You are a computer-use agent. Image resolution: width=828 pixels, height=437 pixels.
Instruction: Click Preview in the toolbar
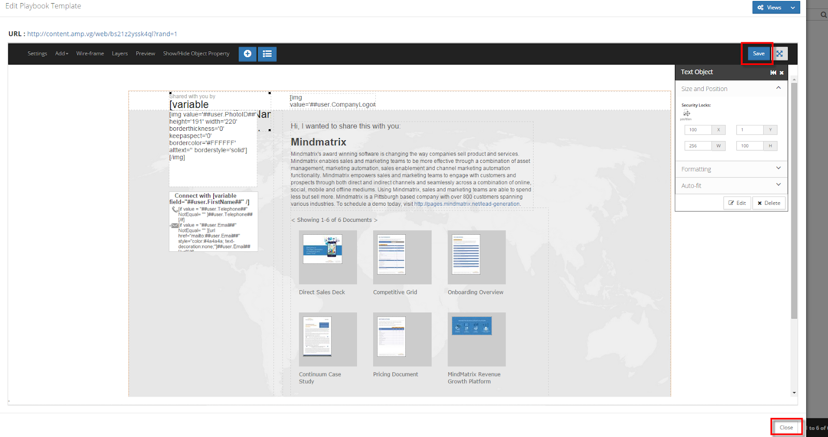pyautogui.click(x=145, y=54)
